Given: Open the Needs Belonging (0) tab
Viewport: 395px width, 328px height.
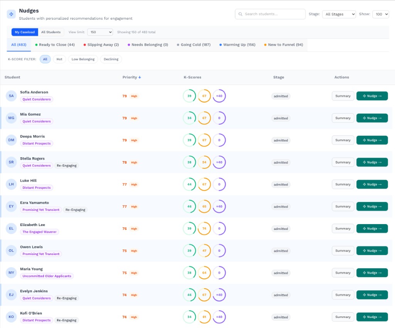Looking at the screenshot, I should tap(148, 45).
